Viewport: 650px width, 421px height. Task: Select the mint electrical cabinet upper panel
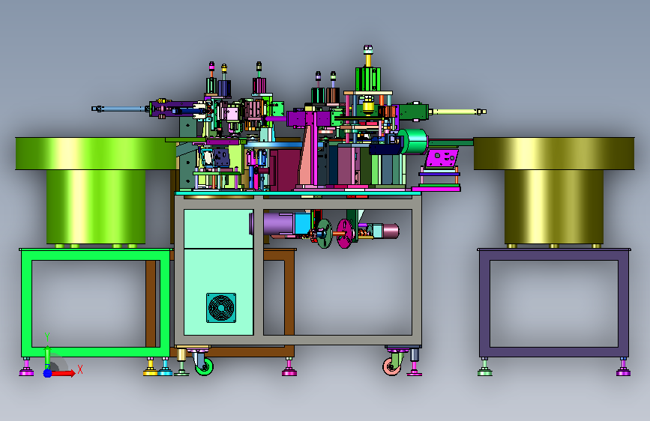(218, 228)
